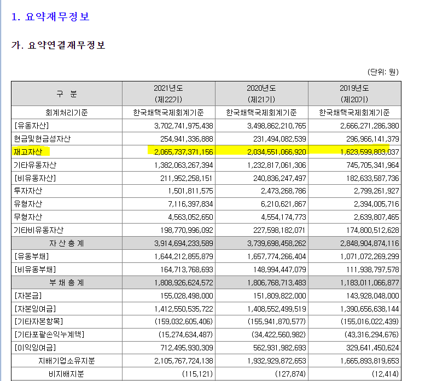
Task: Click the '투자자산' row label
Action: (x=28, y=191)
